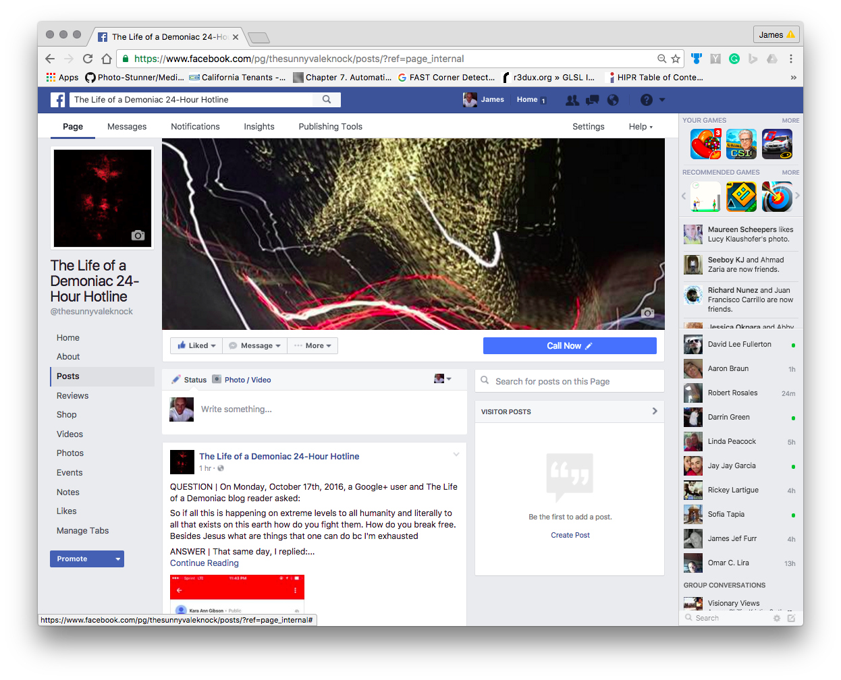This screenshot has width=841, height=680.
Task: Open chat with Sofia Tapia
Action: [x=740, y=515]
